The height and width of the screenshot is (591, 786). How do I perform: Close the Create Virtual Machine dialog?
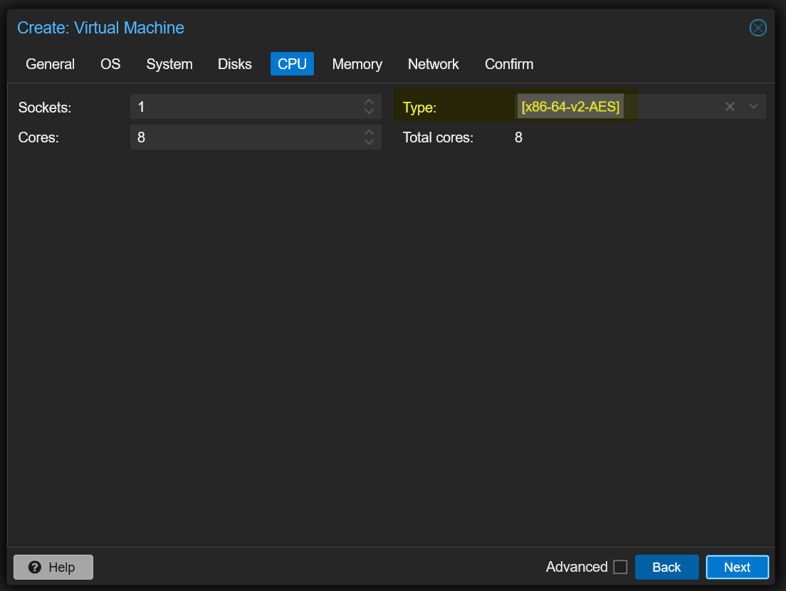coord(758,28)
